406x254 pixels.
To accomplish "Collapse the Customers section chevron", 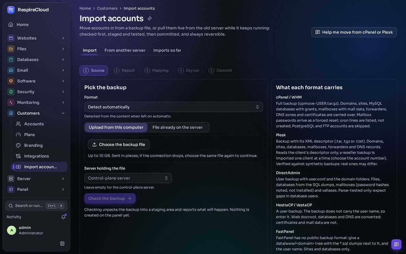I will click(63, 113).
